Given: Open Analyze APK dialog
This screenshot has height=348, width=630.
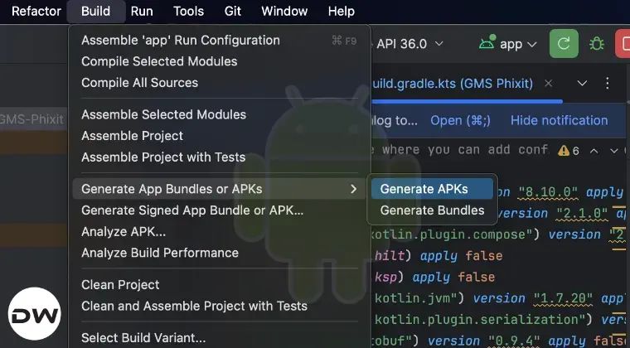Looking at the screenshot, I should coord(219,232).
